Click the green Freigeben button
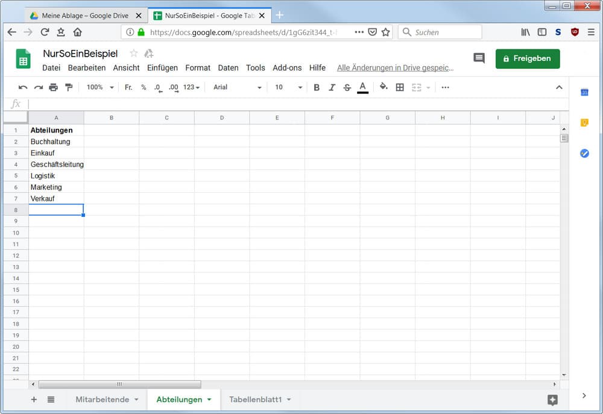 pyautogui.click(x=527, y=58)
